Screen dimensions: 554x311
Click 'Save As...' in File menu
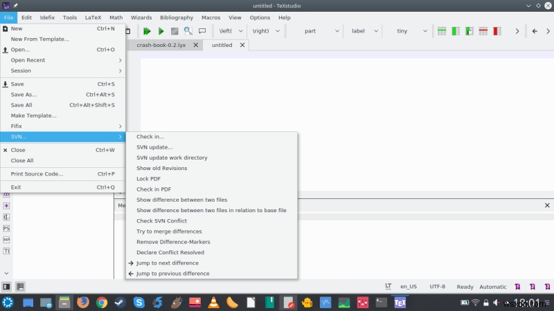(24, 95)
